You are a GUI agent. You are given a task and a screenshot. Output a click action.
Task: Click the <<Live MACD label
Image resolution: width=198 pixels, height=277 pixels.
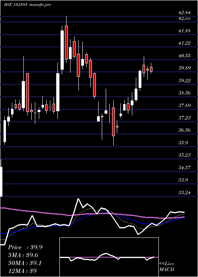[167, 267]
